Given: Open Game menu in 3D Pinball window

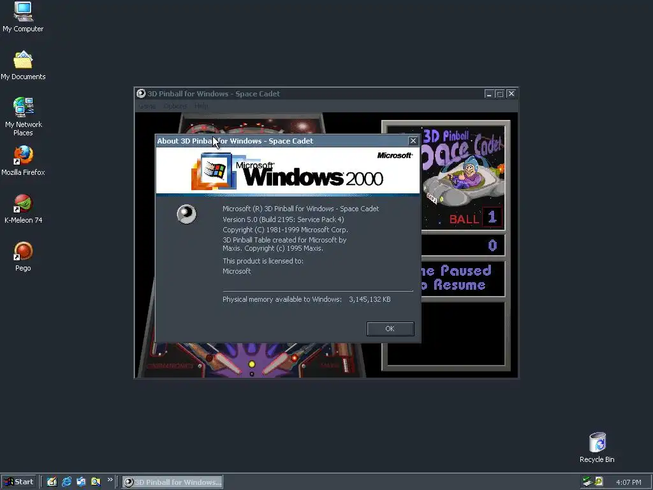Looking at the screenshot, I should [x=147, y=107].
